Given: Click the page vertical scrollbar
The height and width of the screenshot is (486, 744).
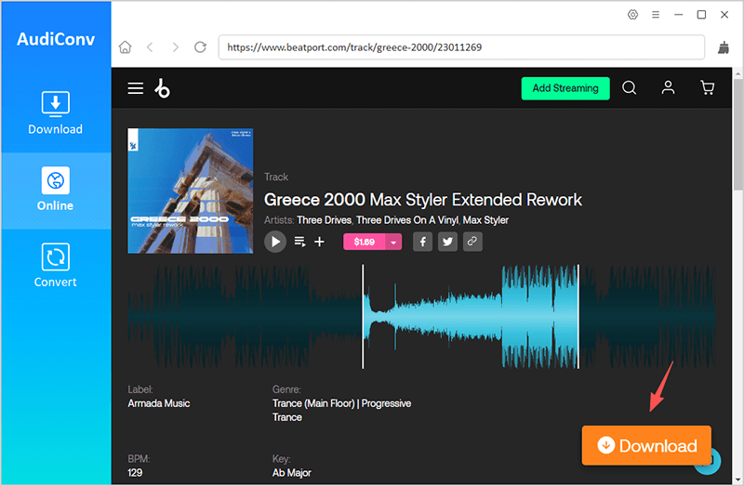Looking at the screenshot, I should click(x=737, y=134).
